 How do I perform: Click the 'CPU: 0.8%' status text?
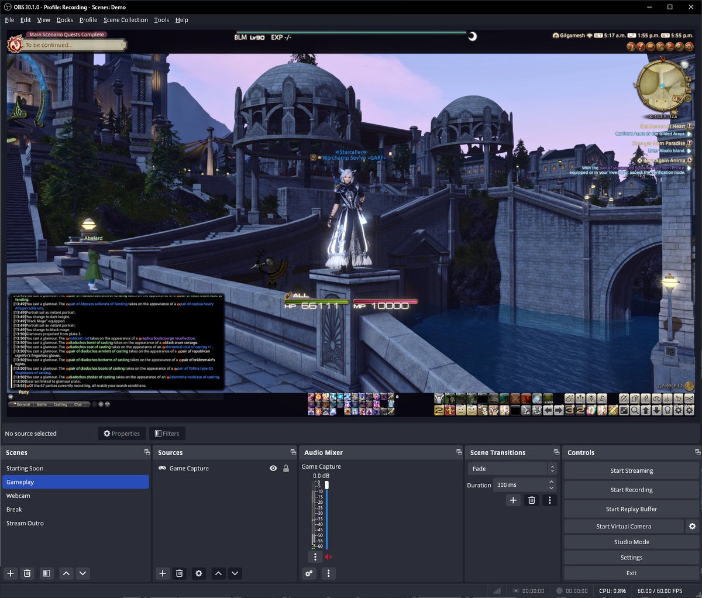pos(612,591)
